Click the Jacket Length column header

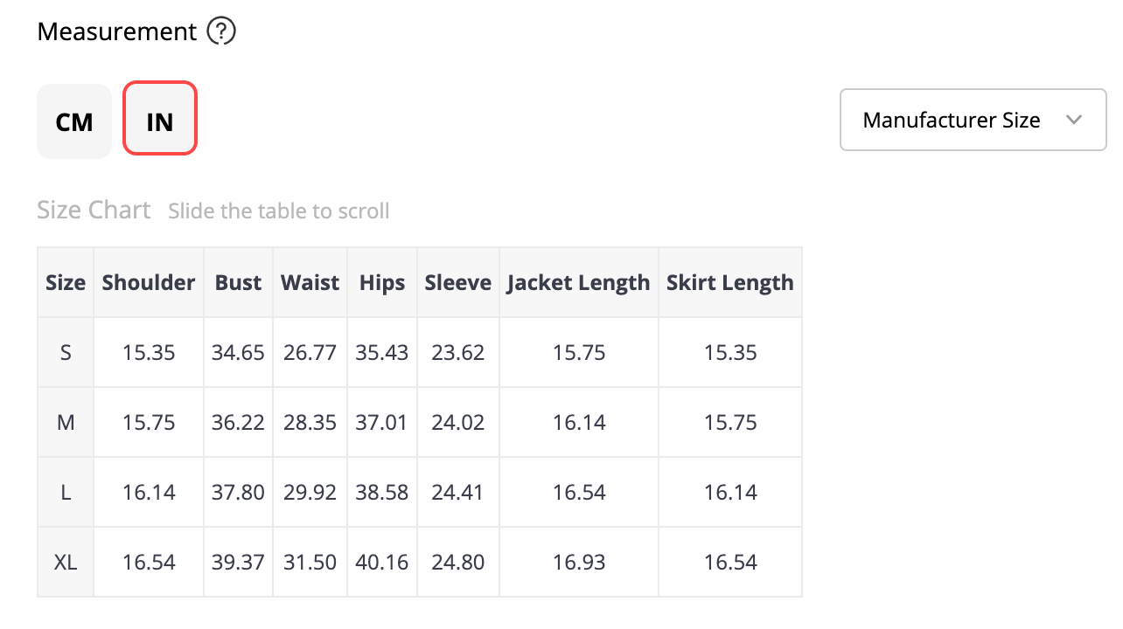click(x=578, y=283)
